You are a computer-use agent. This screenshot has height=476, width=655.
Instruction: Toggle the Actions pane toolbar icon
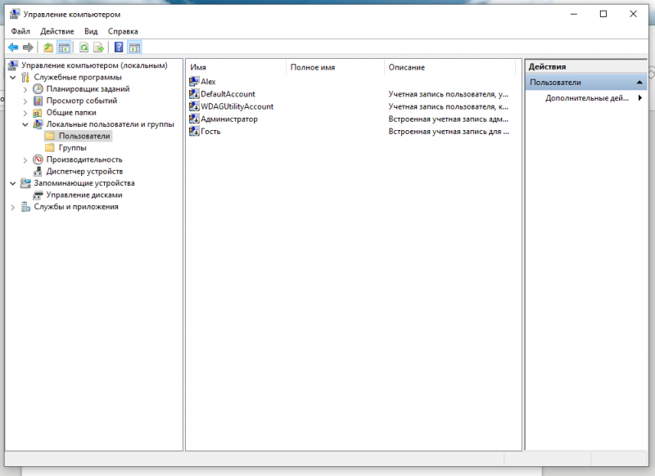[x=134, y=47]
